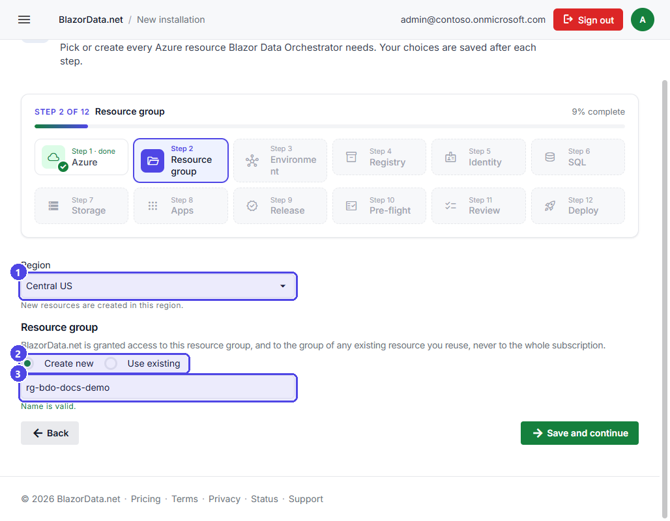Click the verified badge icon on Step 9 Release
This screenshot has width=670, height=521.
(252, 206)
